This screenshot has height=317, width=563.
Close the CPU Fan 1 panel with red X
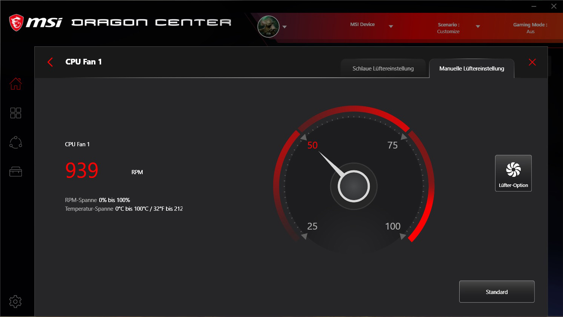pyautogui.click(x=532, y=62)
